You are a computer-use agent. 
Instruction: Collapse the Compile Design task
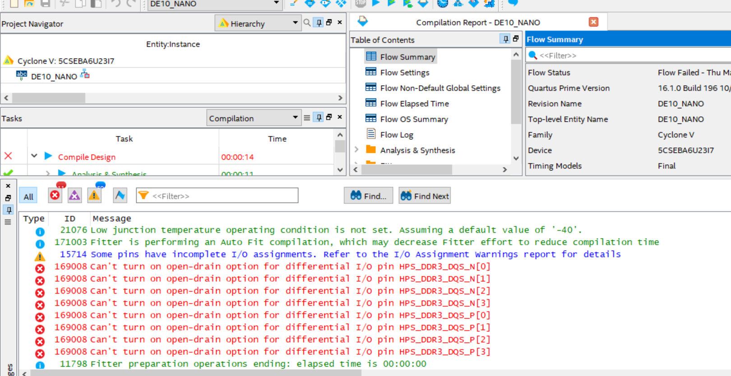click(x=34, y=156)
